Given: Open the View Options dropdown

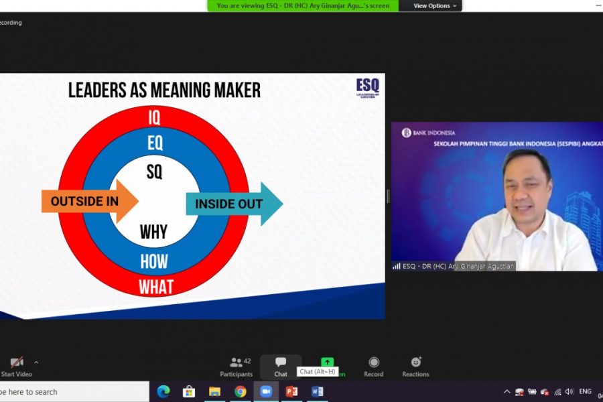Looking at the screenshot, I should pyautogui.click(x=435, y=6).
